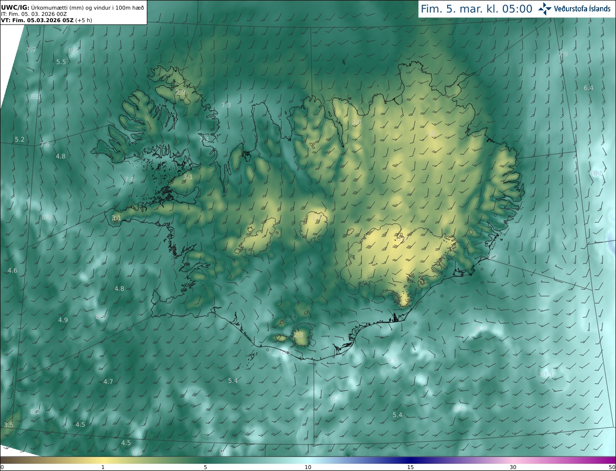Click the '6.4' value on the map
Image resolution: width=616 pixels, height=471 pixels.
(x=589, y=88)
